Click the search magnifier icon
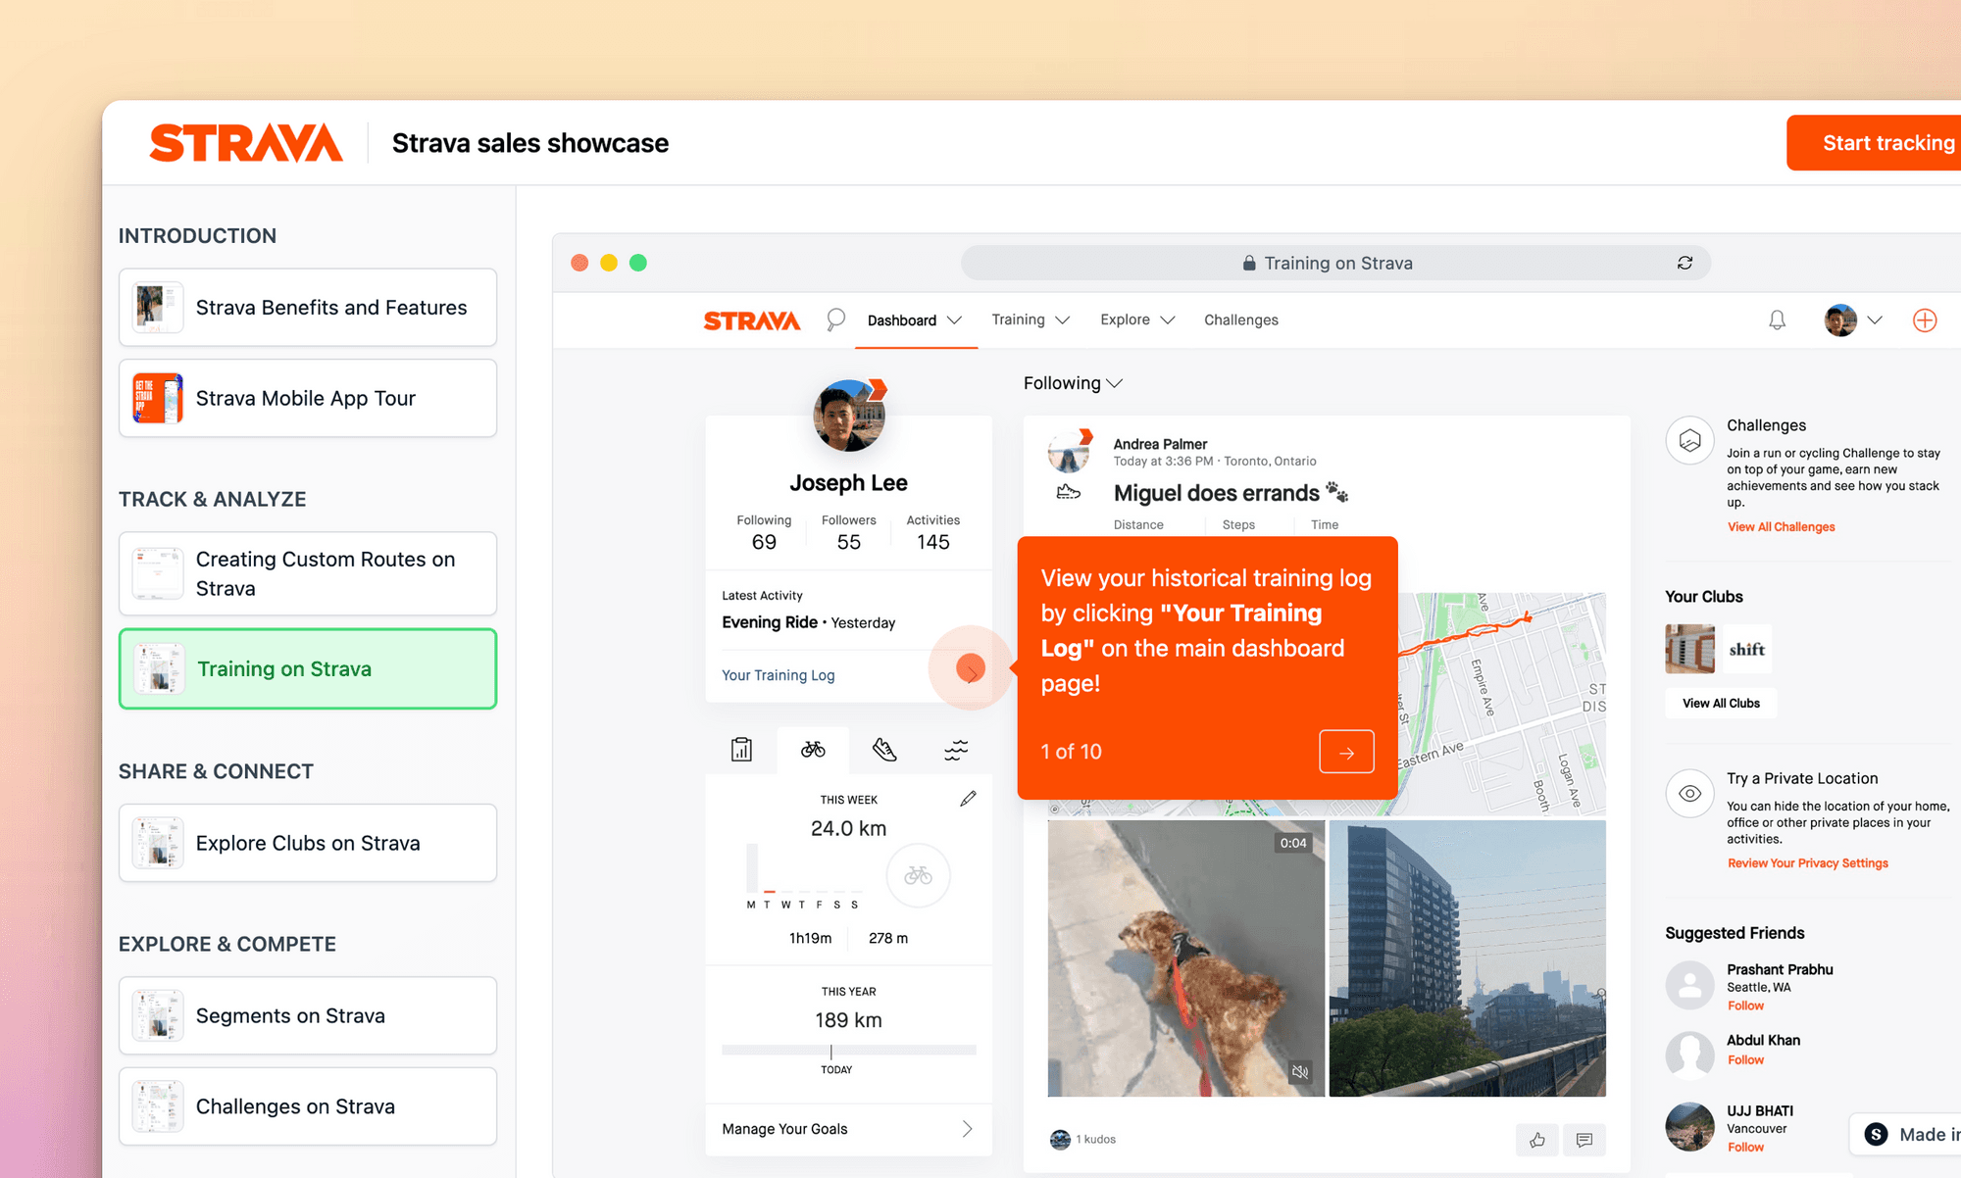This screenshot has height=1178, width=1961. (x=835, y=319)
